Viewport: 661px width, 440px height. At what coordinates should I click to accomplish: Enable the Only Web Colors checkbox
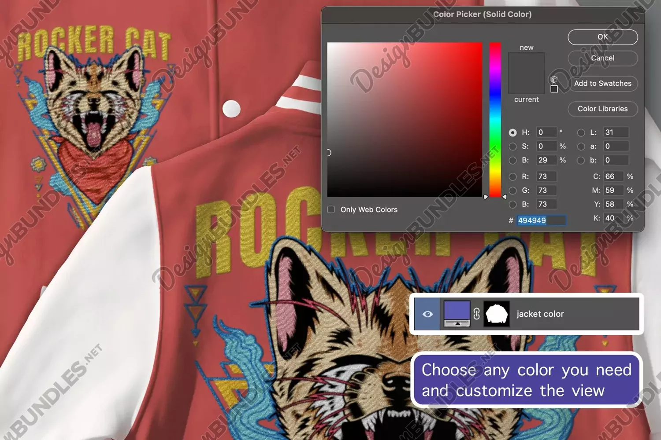point(331,209)
